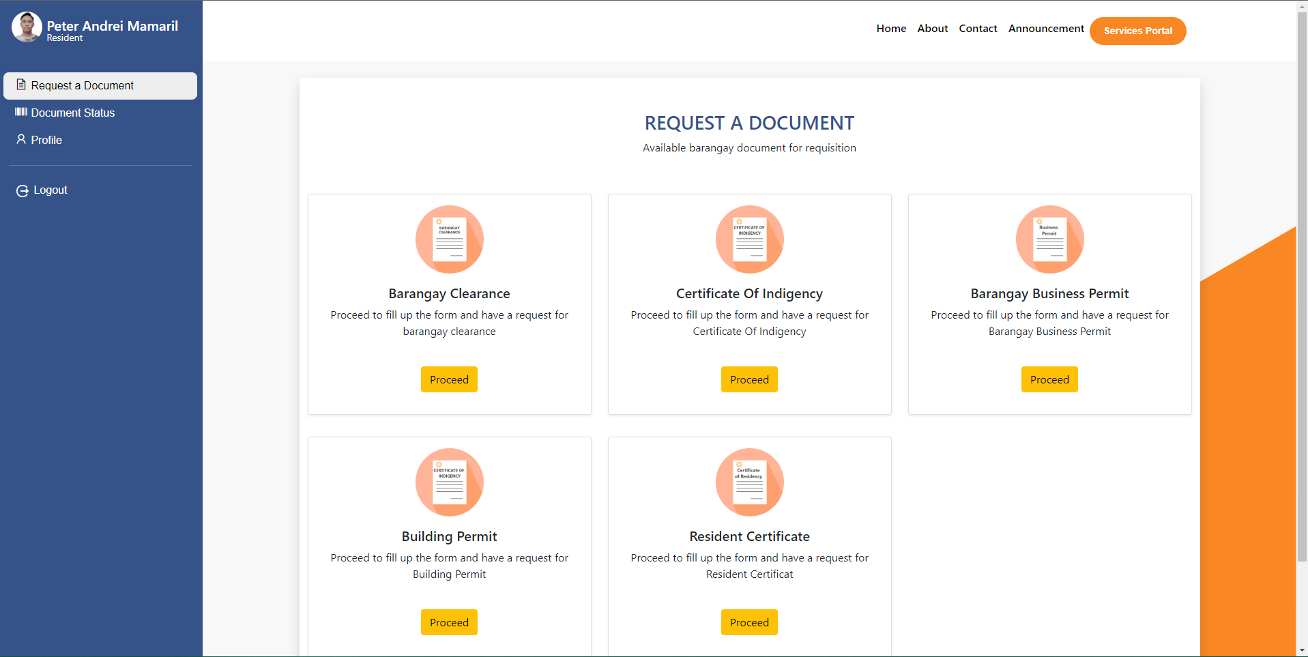The width and height of the screenshot is (1308, 657).
Task: Click the Barangay Business Permit document icon
Action: tap(1049, 239)
